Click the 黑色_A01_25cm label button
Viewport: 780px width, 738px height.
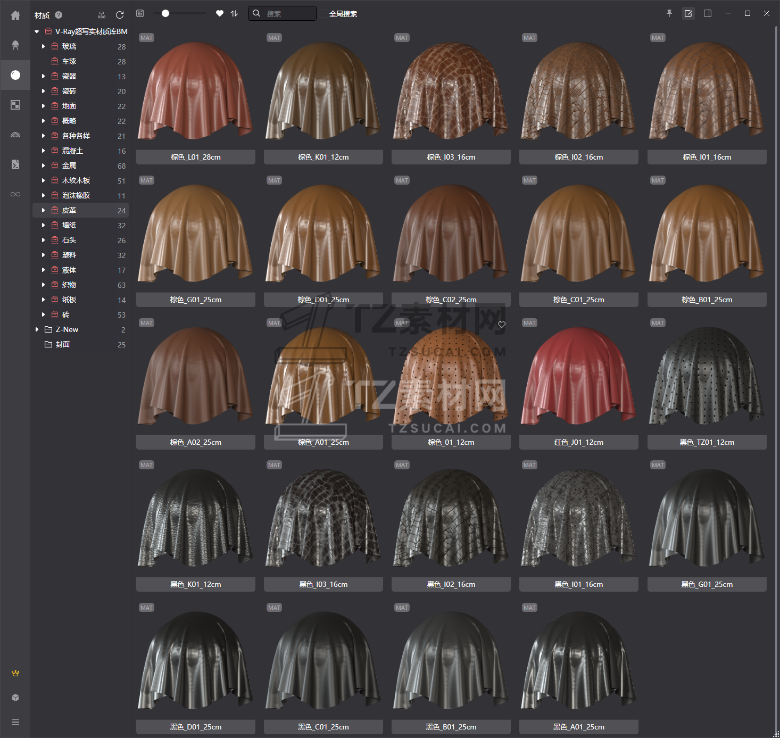pos(578,727)
